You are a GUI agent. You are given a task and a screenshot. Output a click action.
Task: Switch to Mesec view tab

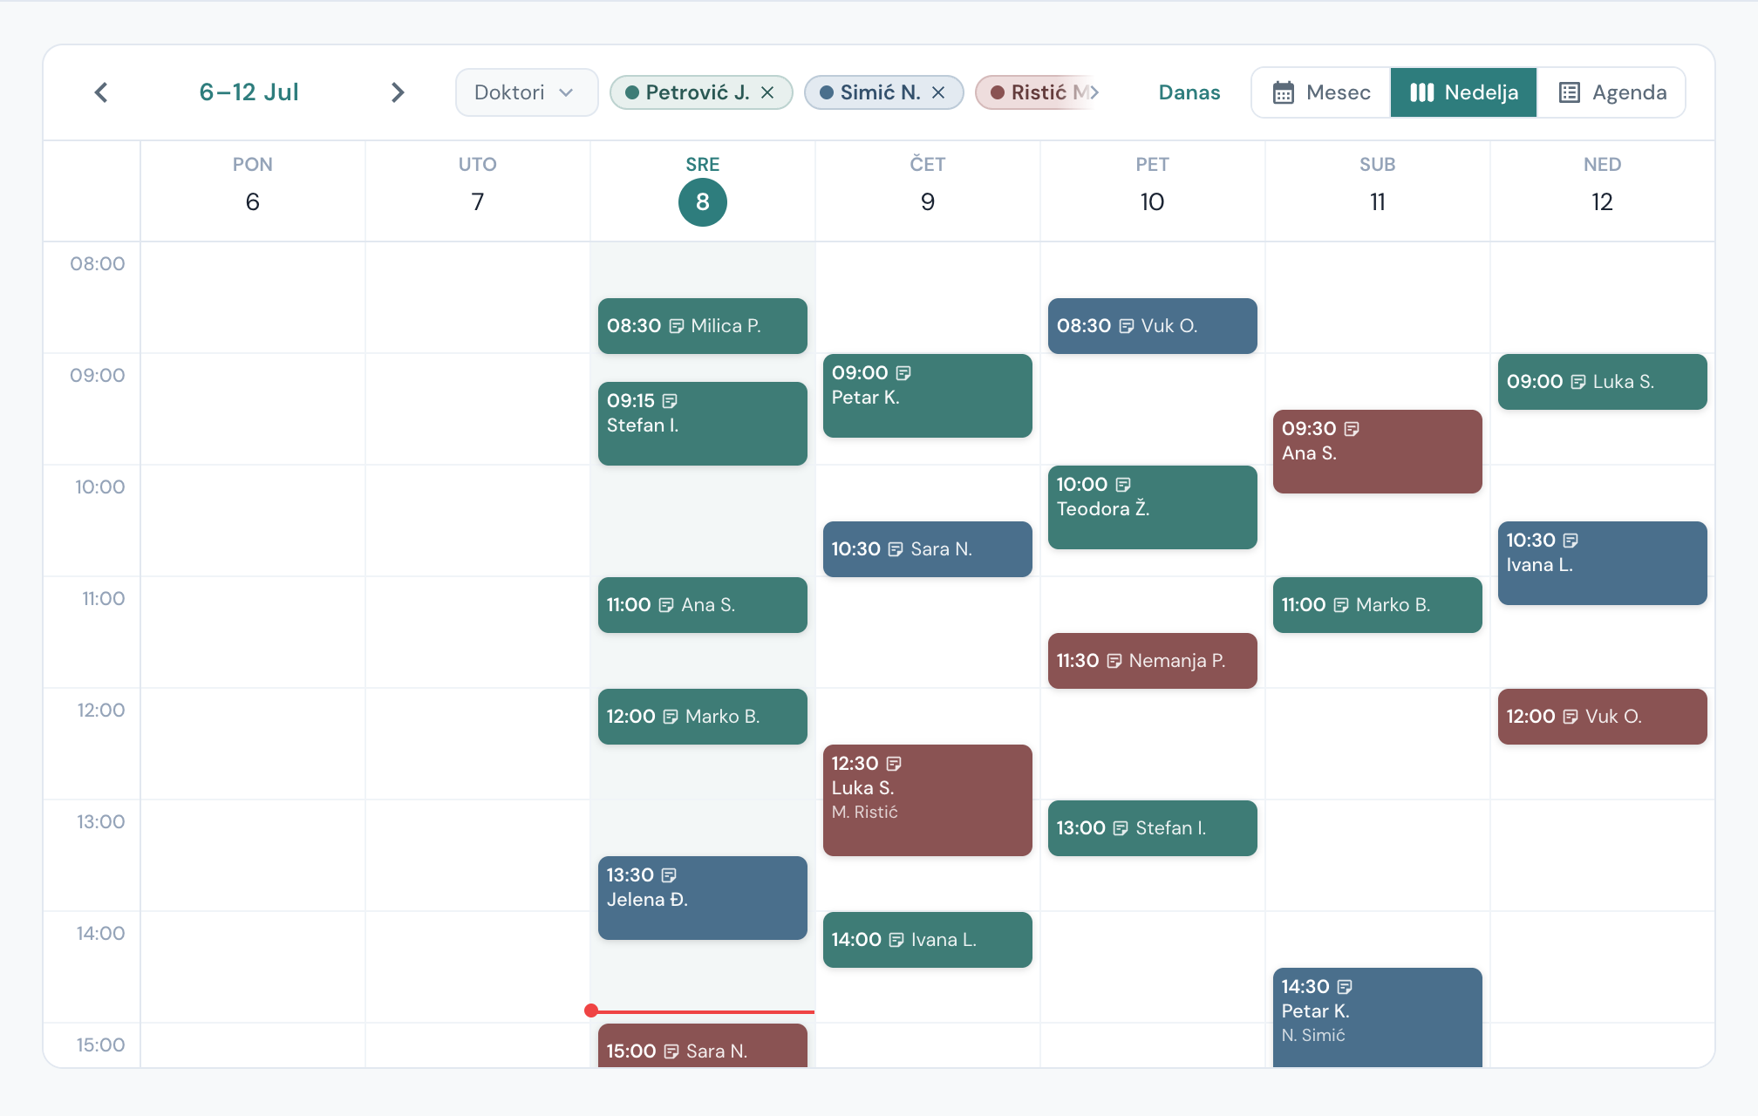(1321, 92)
